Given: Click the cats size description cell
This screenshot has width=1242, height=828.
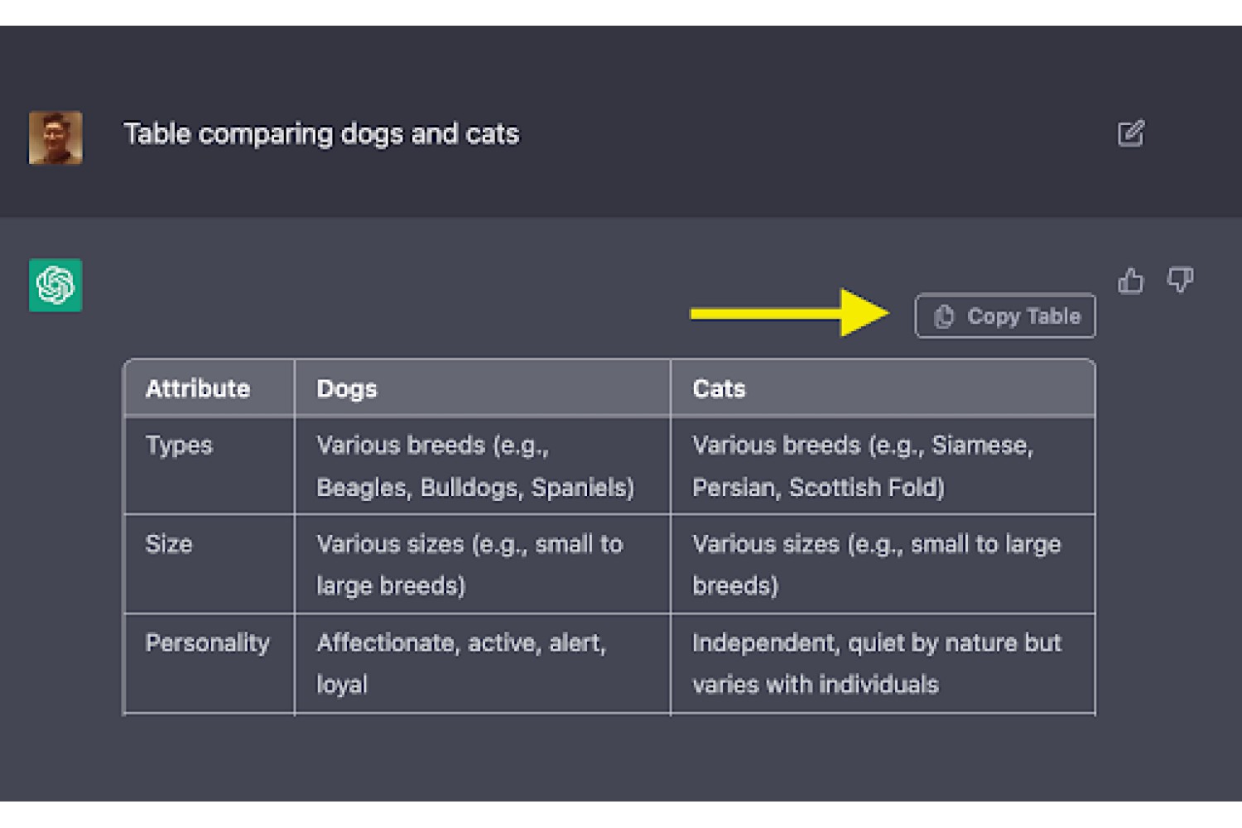Looking at the screenshot, I should tap(883, 564).
